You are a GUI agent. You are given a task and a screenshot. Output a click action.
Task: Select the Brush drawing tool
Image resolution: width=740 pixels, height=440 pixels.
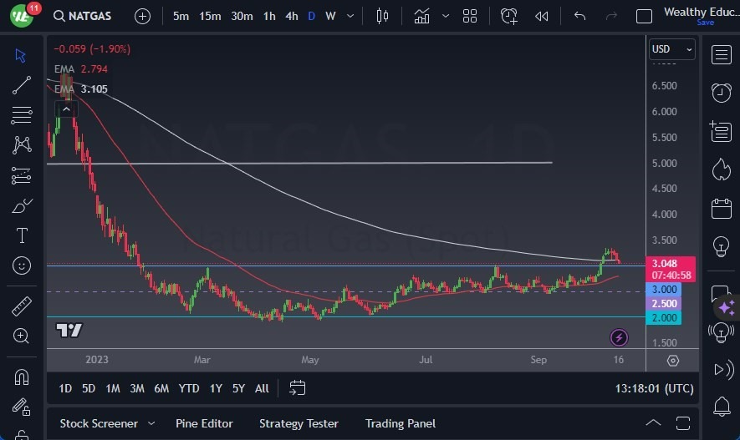coord(22,205)
